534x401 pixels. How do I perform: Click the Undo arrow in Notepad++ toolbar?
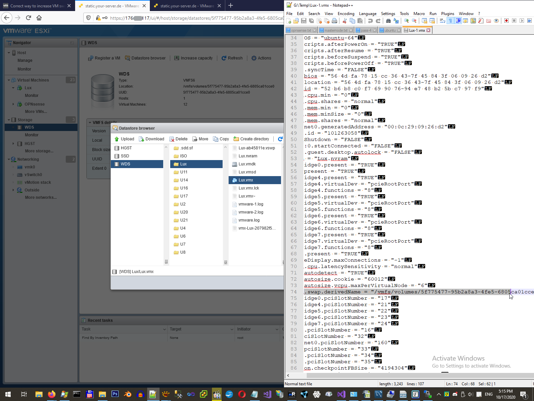tap(370, 21)
